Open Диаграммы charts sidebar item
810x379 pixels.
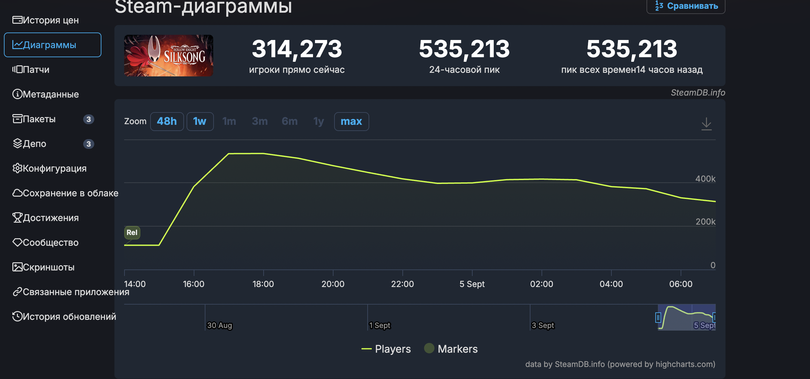53,45
